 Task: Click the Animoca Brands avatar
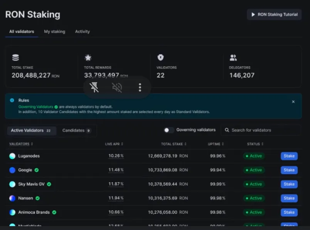tap(12, 212)
